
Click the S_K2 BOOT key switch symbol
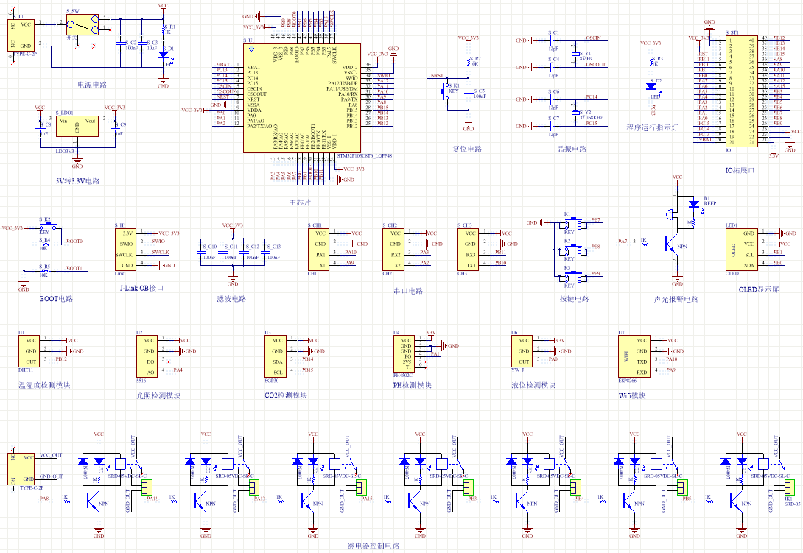tap(48, 226)
